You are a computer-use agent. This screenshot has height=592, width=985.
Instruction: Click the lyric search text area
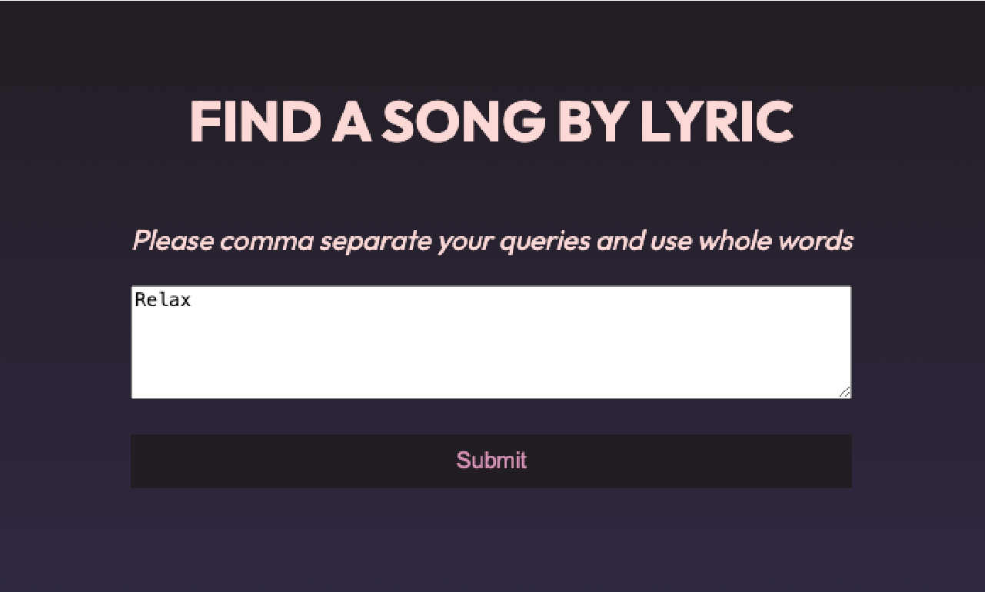[491, 341]
